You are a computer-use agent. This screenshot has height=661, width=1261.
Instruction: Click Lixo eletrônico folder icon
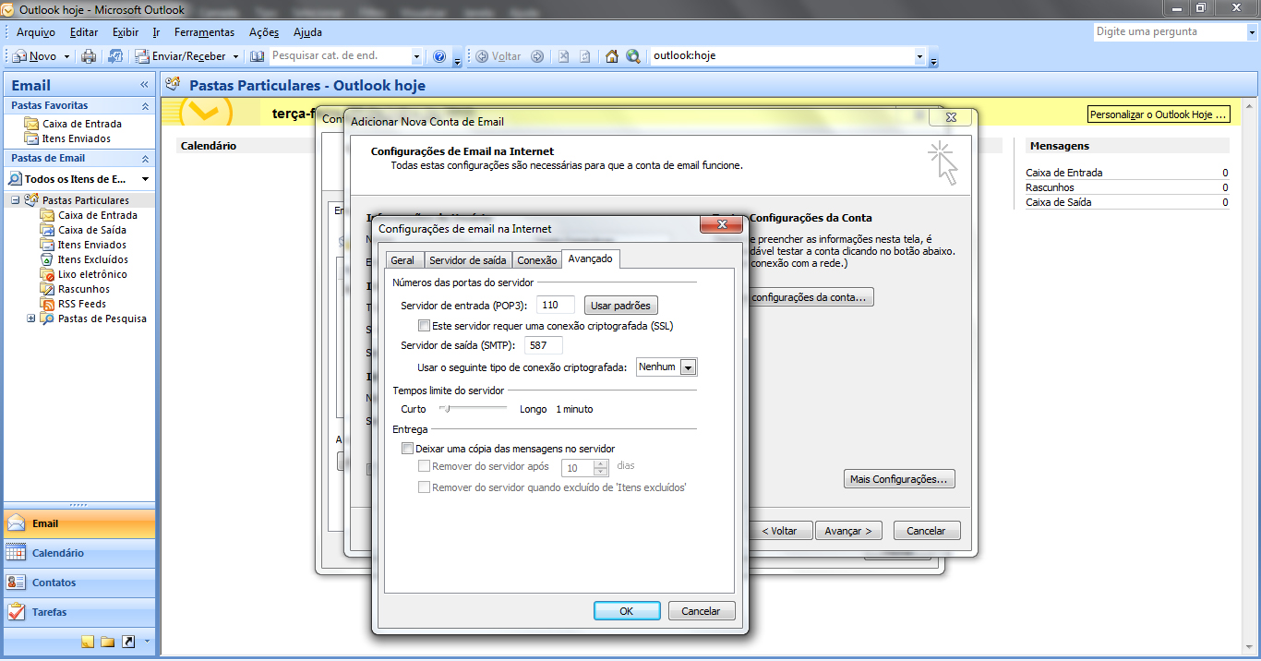pyautogui.click(x=48, y=274)
